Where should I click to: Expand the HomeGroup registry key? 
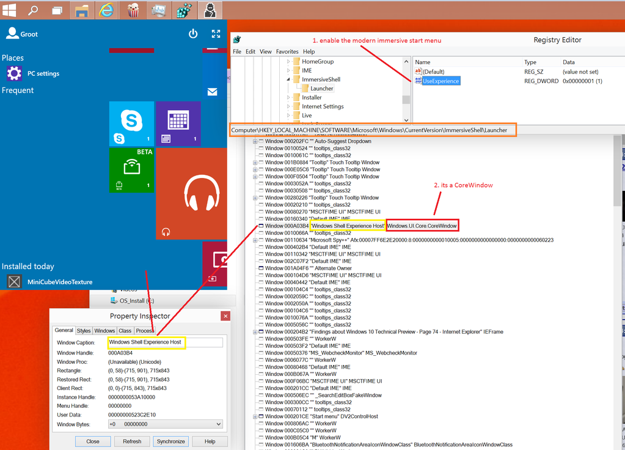288,61
